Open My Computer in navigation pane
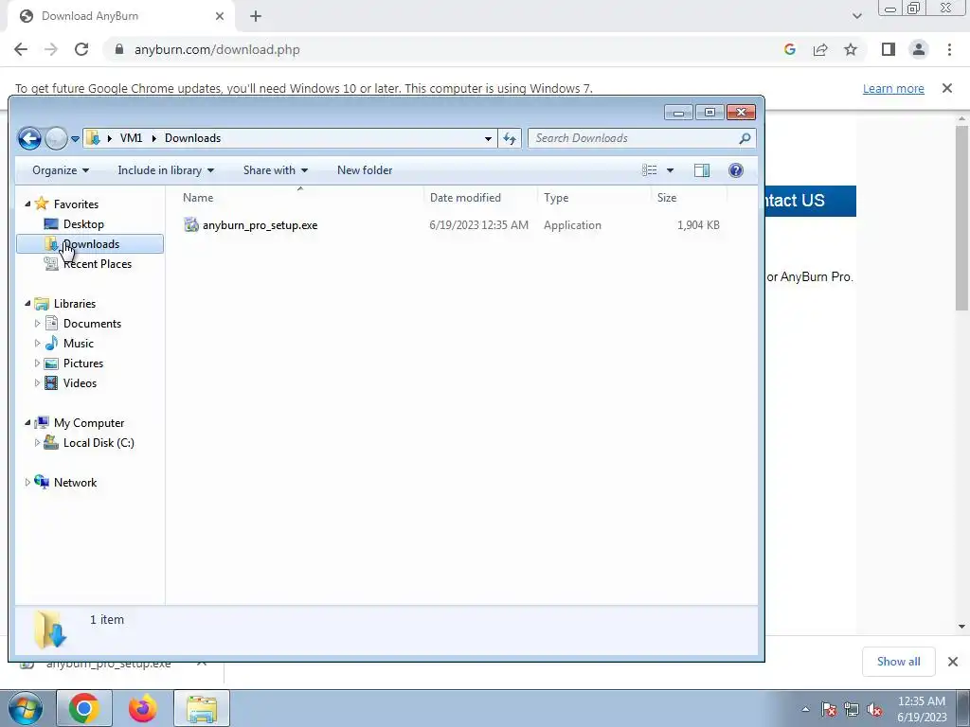Viewport: 970px width, 727px height. coord(88,423)
